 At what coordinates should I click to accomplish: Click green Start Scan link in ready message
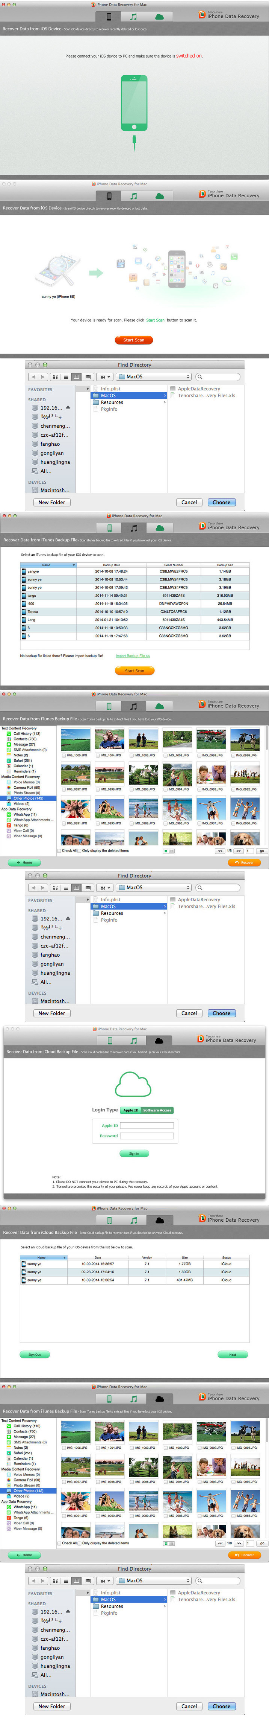[x=155, y=320]
